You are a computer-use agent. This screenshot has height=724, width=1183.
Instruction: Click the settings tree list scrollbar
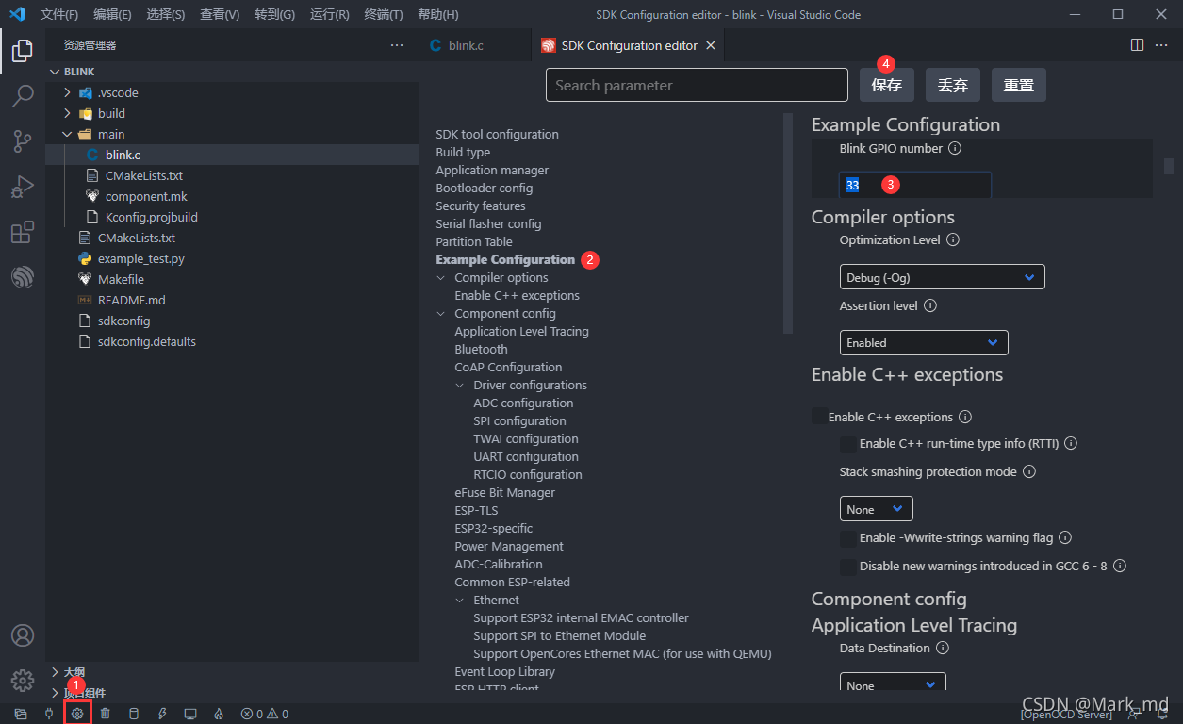[789, 222]
